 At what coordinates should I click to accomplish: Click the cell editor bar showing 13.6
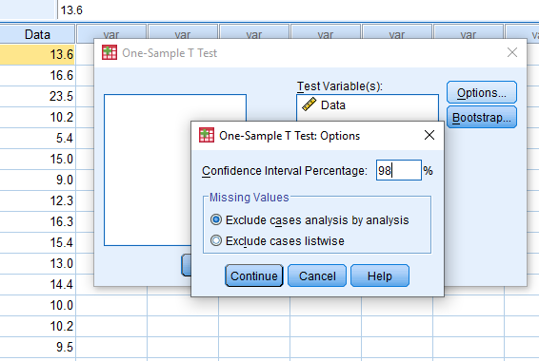point(298,9)
